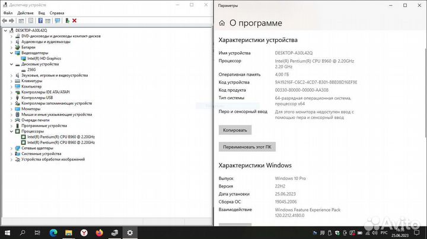427x239 pixels.
Task: Select the Очереди печати item
Action: pos(36,120)
